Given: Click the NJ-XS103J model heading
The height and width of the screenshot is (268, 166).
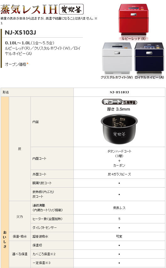Looking at the screenshot, I should 20,32.
